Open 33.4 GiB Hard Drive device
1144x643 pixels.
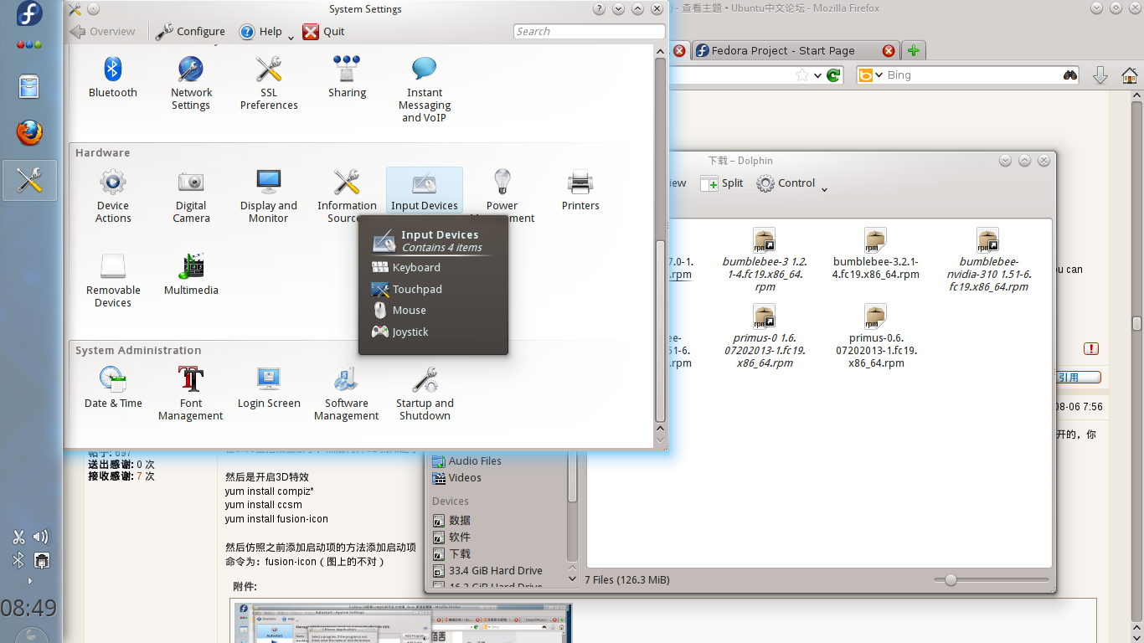pyautogui.click(x=487, y=570)
